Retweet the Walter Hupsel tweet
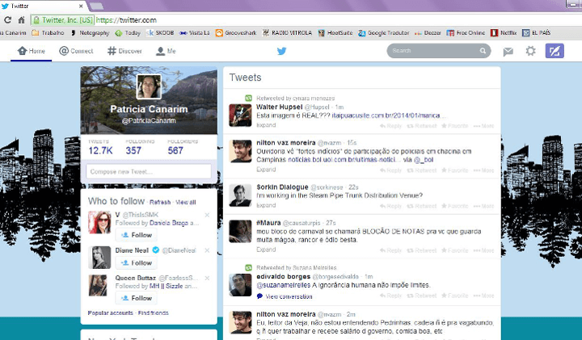Viewport: 582px width, 340px height. (x=422, y=126)
